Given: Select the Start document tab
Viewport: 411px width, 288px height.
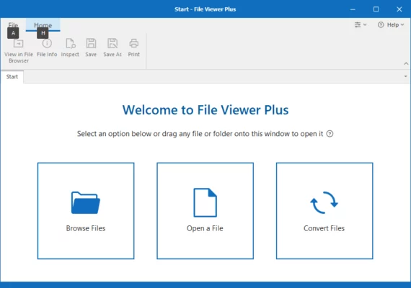Looking at the screenshot, I should (x=12, y=77).
